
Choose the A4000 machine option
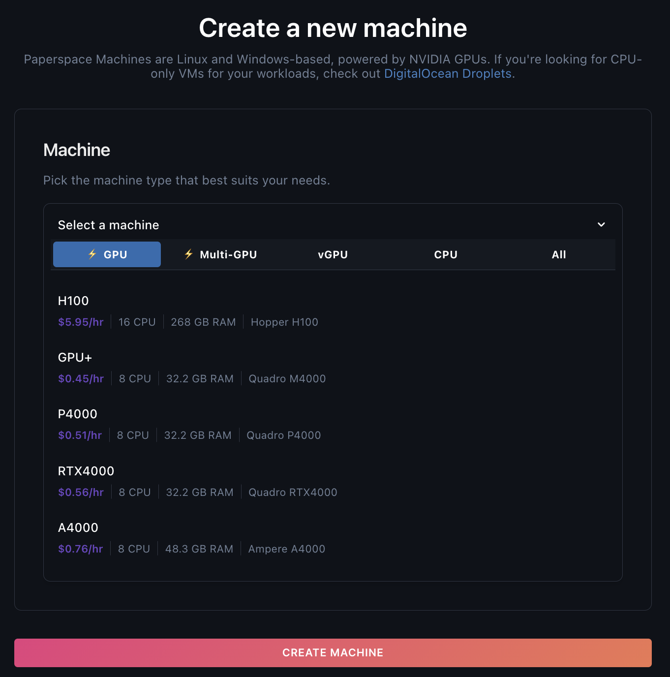(333, 538)
